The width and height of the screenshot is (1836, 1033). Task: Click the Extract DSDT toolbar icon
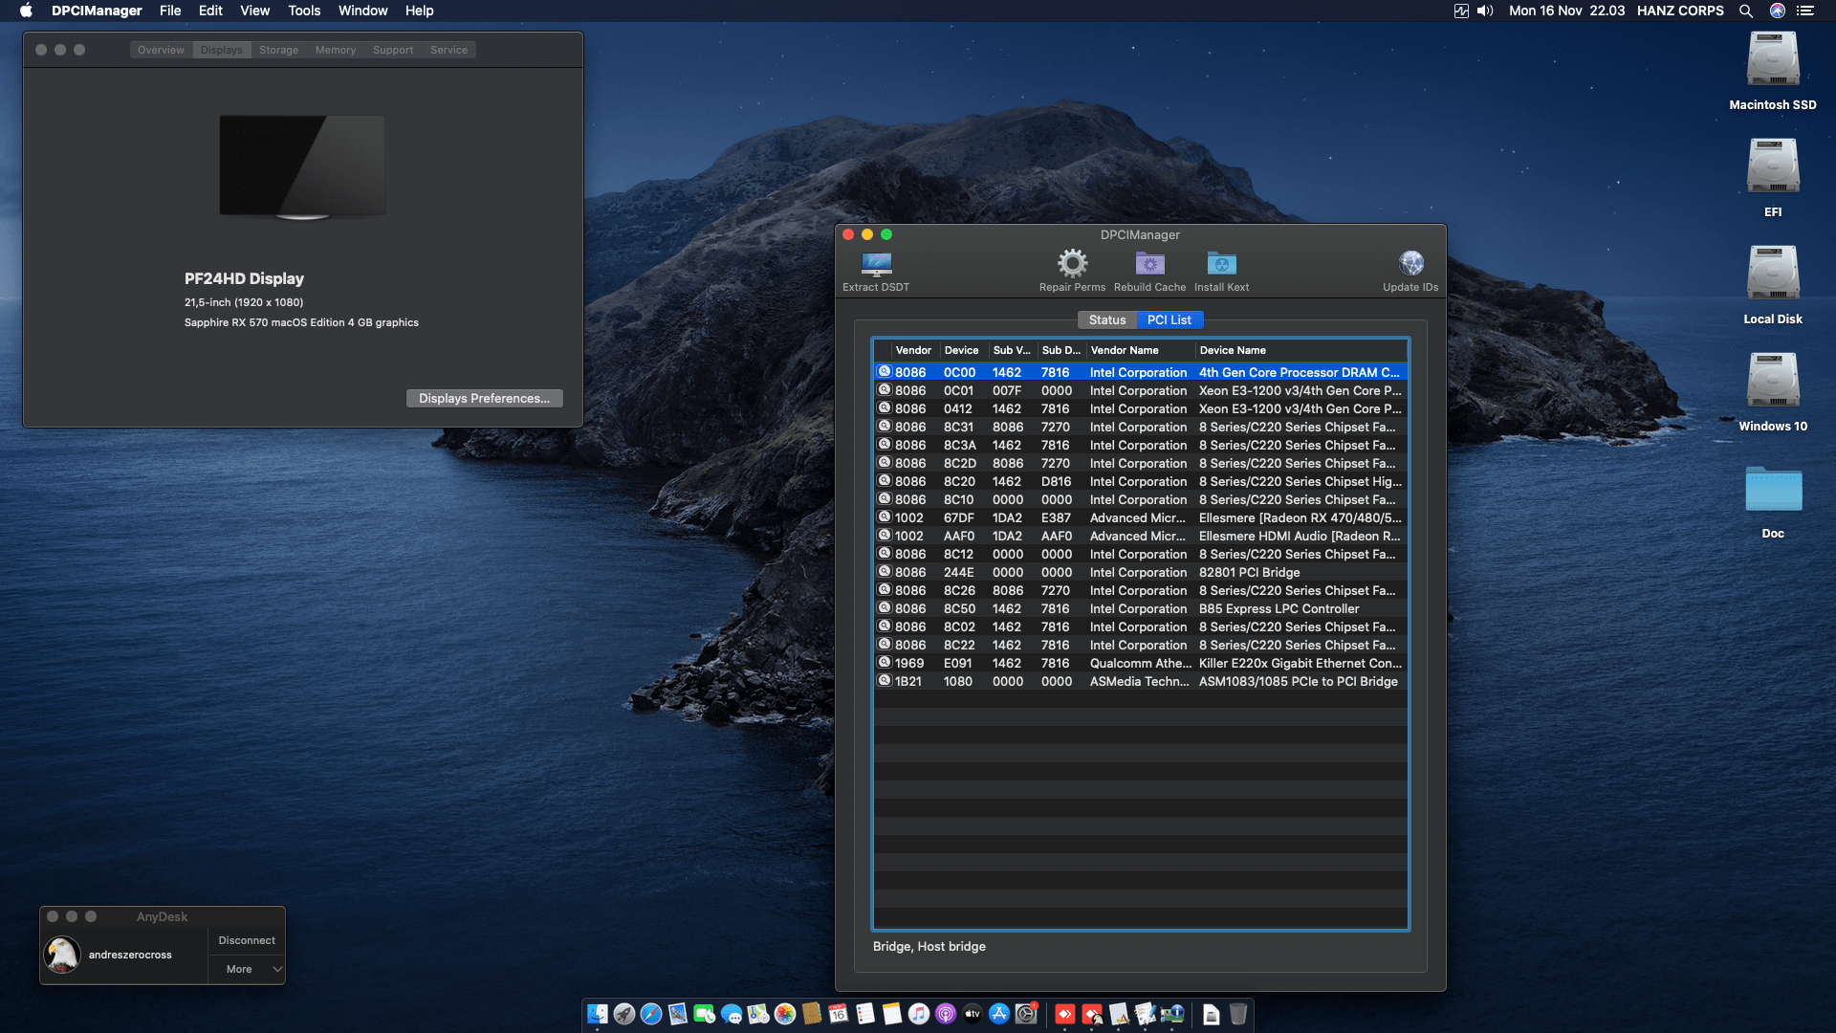[876, 264]
